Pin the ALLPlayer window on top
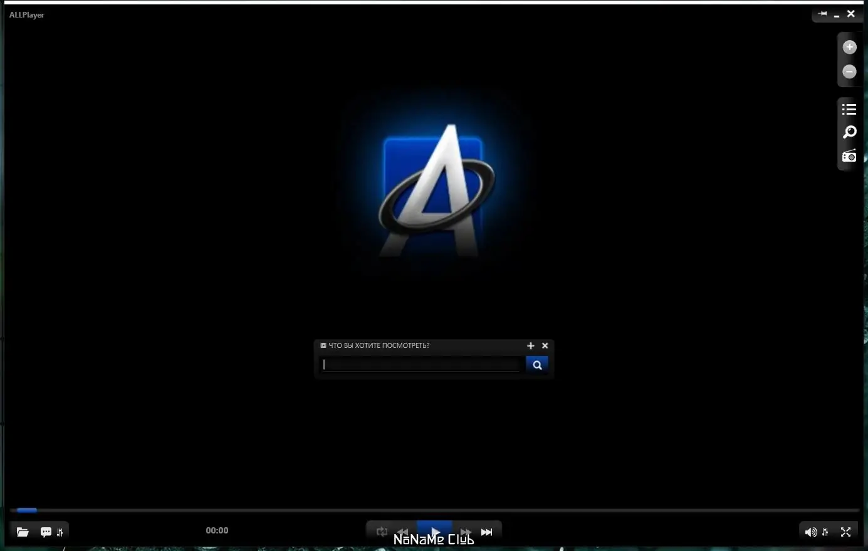This screenshot has height=551, width=868. point(822,13)
